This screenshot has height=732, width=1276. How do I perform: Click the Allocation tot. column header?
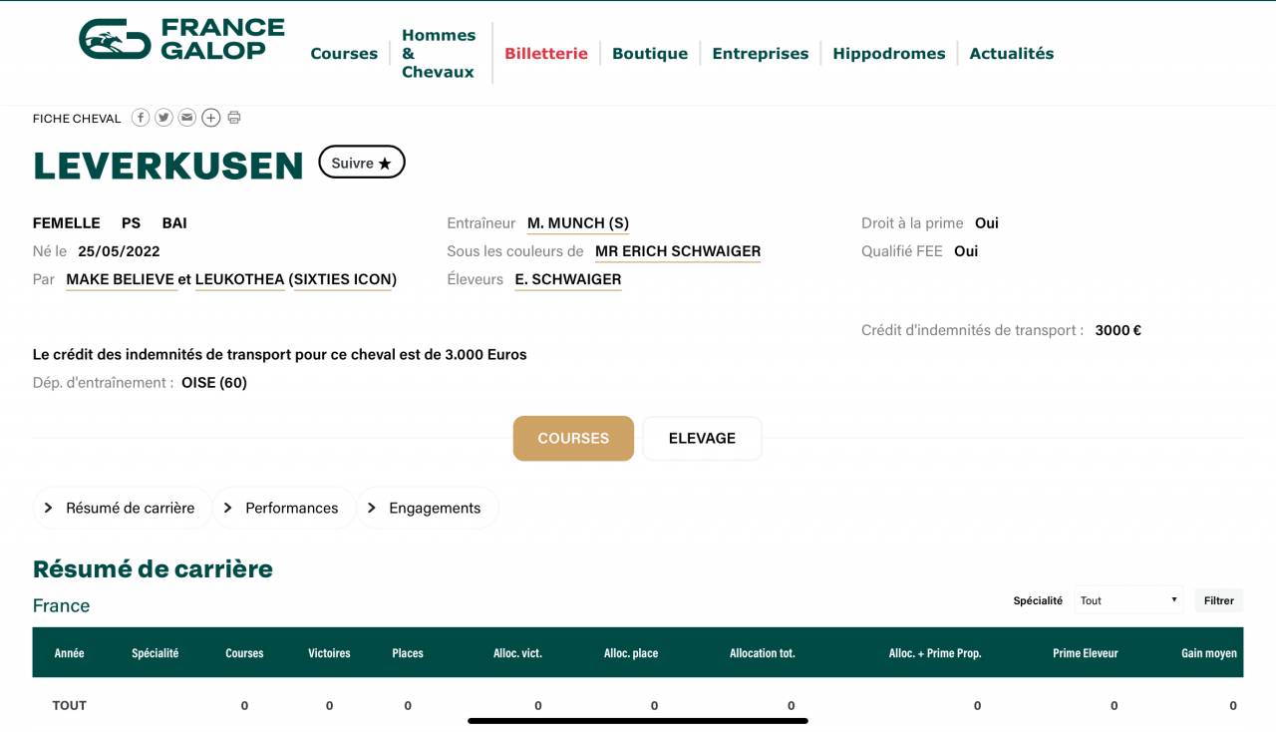point(763,653)
